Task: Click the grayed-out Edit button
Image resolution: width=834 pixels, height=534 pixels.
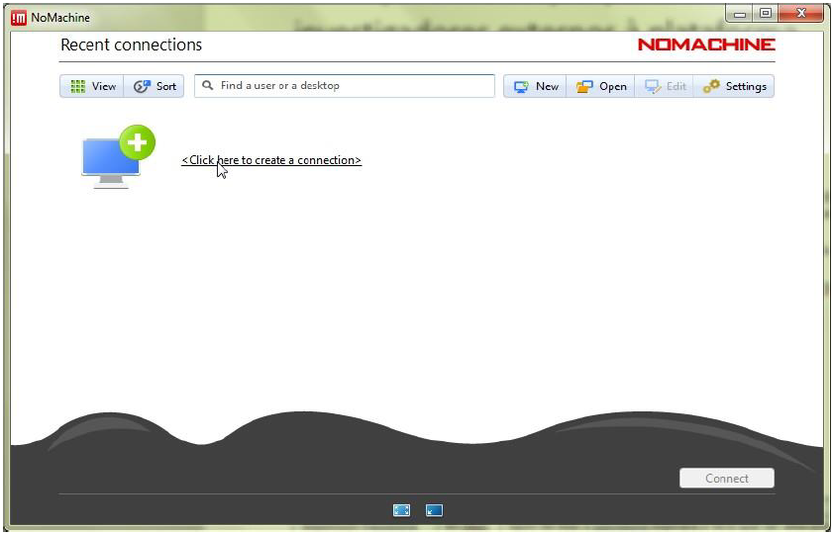Action: pyautogui.click(x=665, y=87)
